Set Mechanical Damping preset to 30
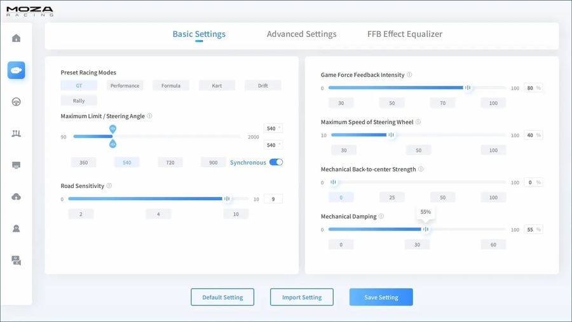Image resolution: width=572 pixels, height=322 pixels. coord(417,245)
